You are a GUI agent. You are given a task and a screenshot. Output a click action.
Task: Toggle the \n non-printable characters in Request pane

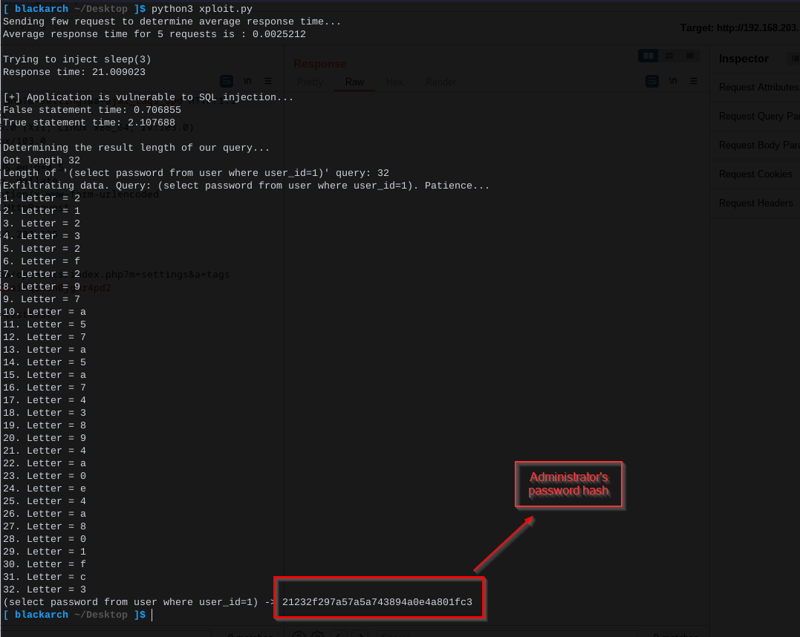tap(247, 81)
